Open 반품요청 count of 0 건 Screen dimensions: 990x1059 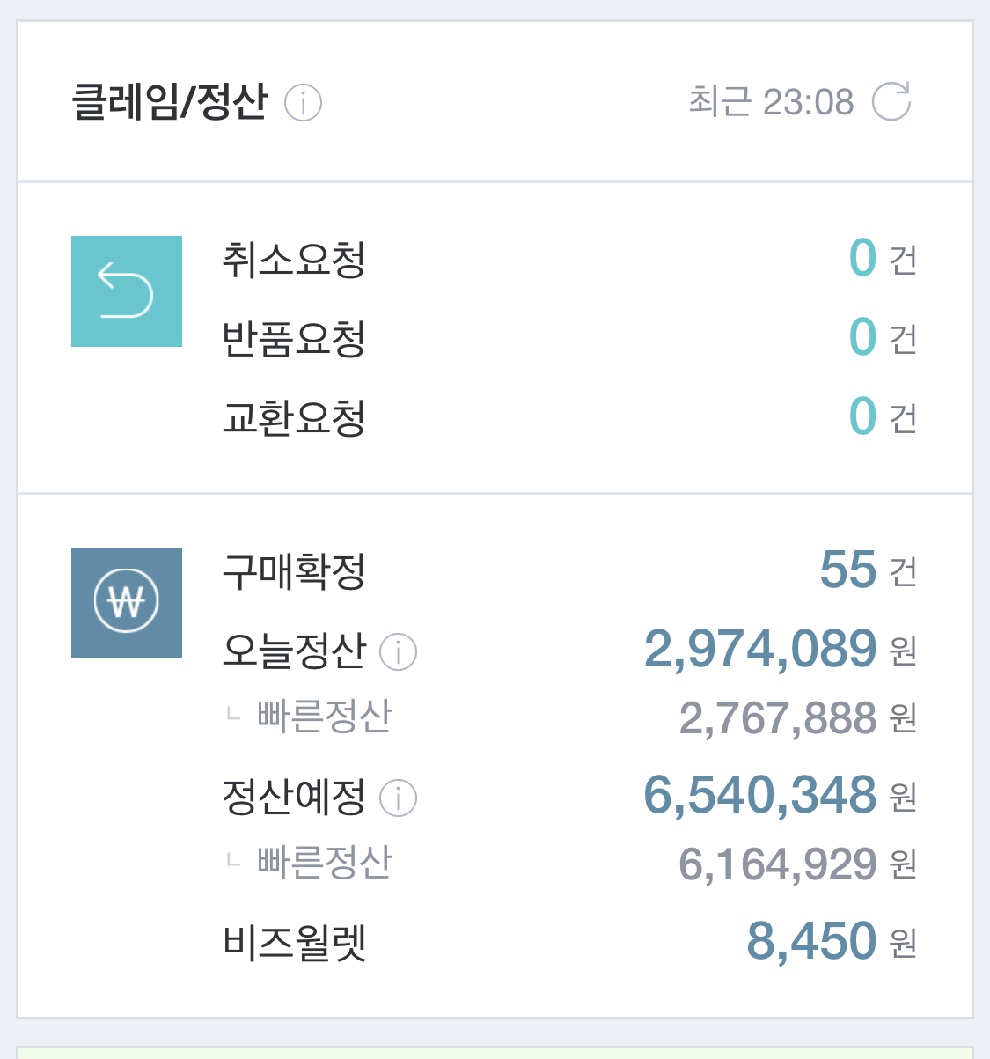[883, 337]
